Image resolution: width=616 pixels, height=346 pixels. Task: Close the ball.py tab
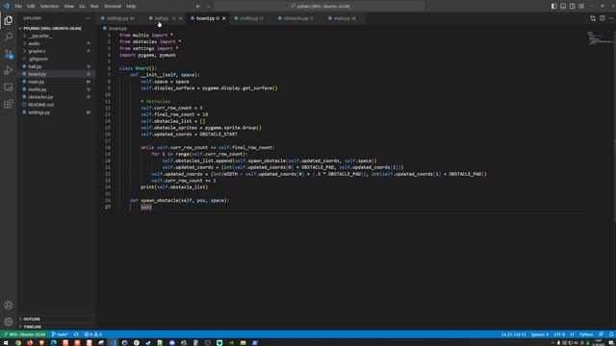coord(180,18)
